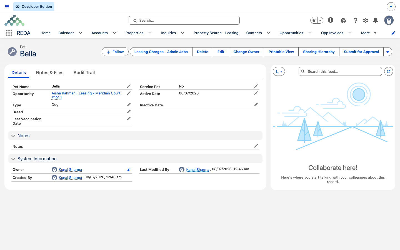Edit the Notes field pencil

(256, 146)
